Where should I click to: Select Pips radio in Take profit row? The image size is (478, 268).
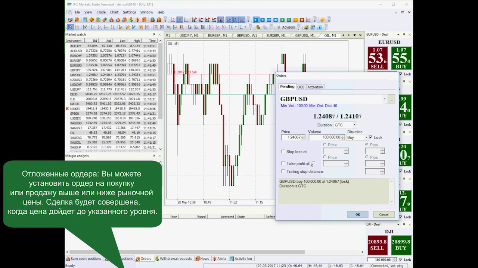click(x=366, y=157)
